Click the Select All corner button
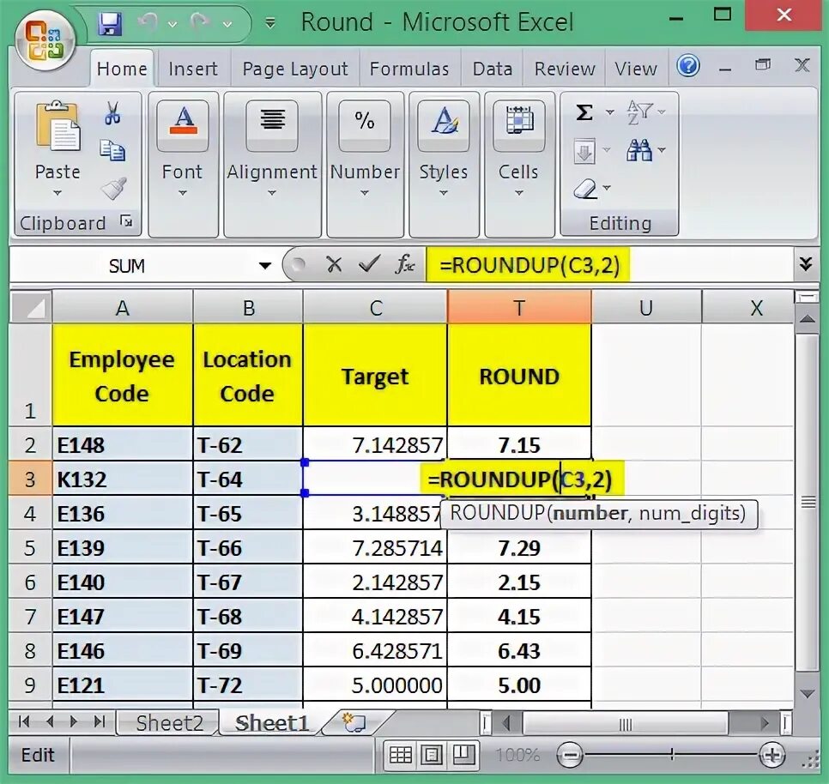Viewport: 829px width, 784px height. (31, 307)
